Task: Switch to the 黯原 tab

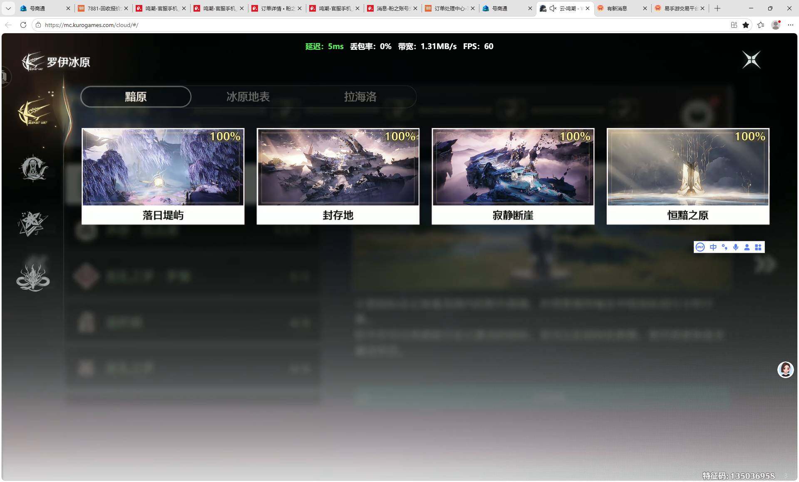Action: 136,97
